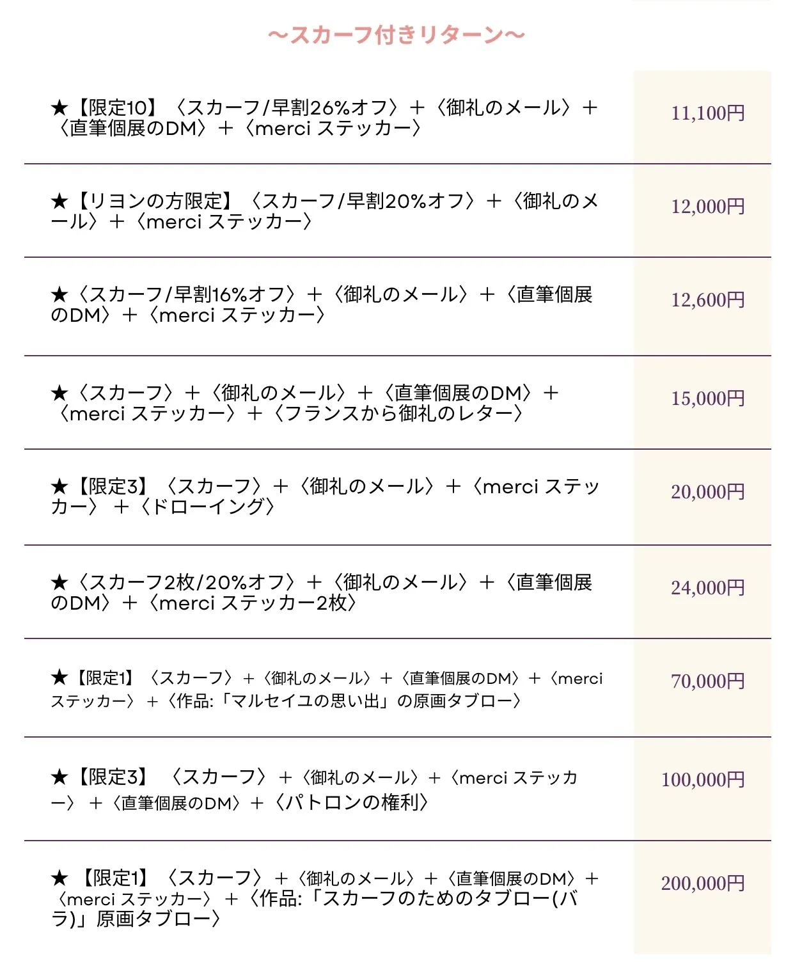802x966 pixels.
Task: Click the star beside the ドローイング reward
Action: click(x=59, y=487)
